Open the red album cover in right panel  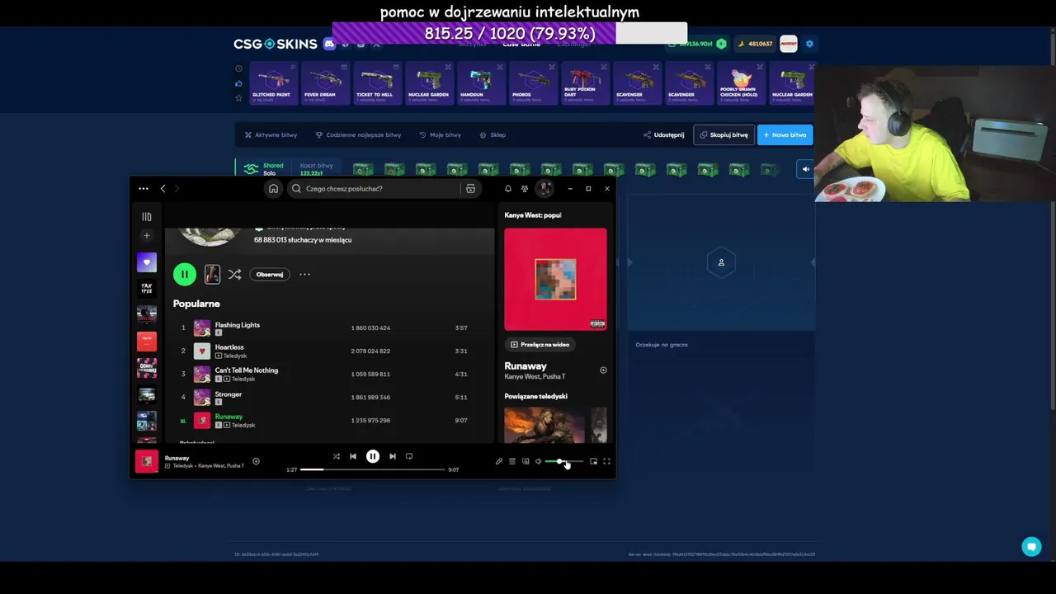[x=555, y=280]
